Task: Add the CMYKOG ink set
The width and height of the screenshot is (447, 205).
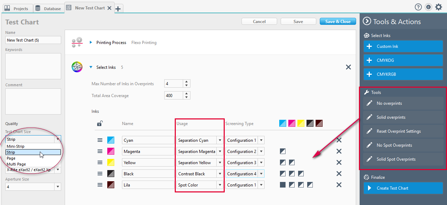Action: coord(403,60)
